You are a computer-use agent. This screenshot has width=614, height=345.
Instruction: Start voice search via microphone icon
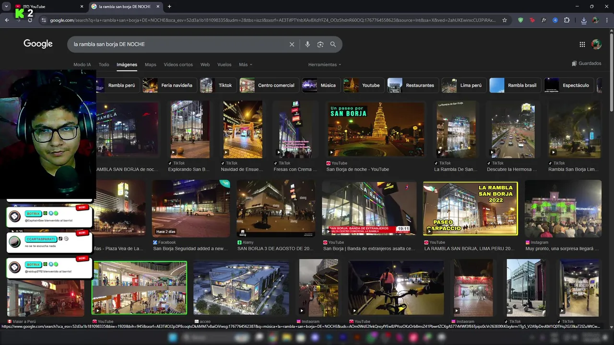(307, 44)
